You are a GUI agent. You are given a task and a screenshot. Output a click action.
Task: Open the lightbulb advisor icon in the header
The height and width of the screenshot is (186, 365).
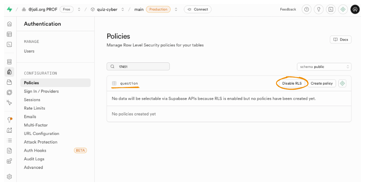pos(319,9)
